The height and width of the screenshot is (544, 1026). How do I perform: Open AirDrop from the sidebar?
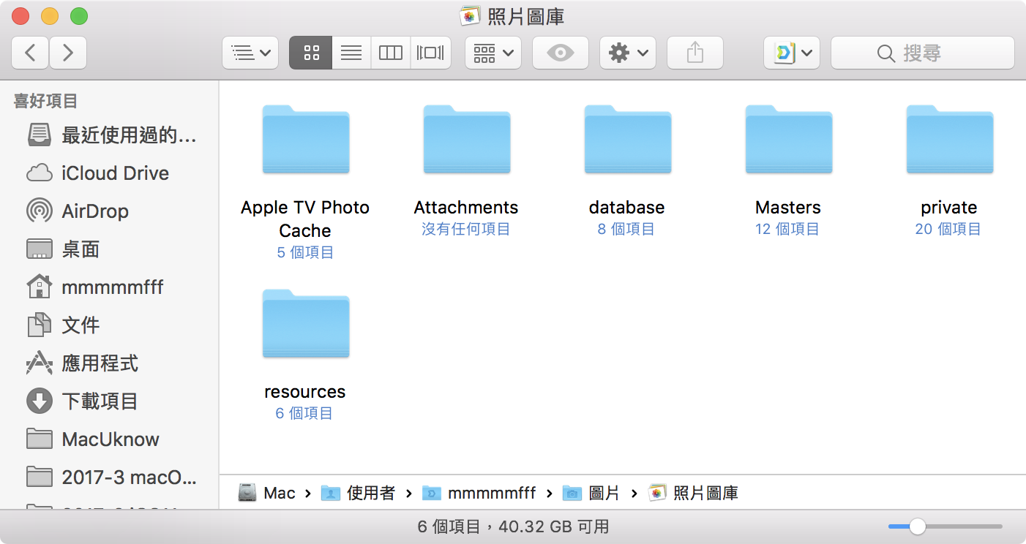point(95,211)
